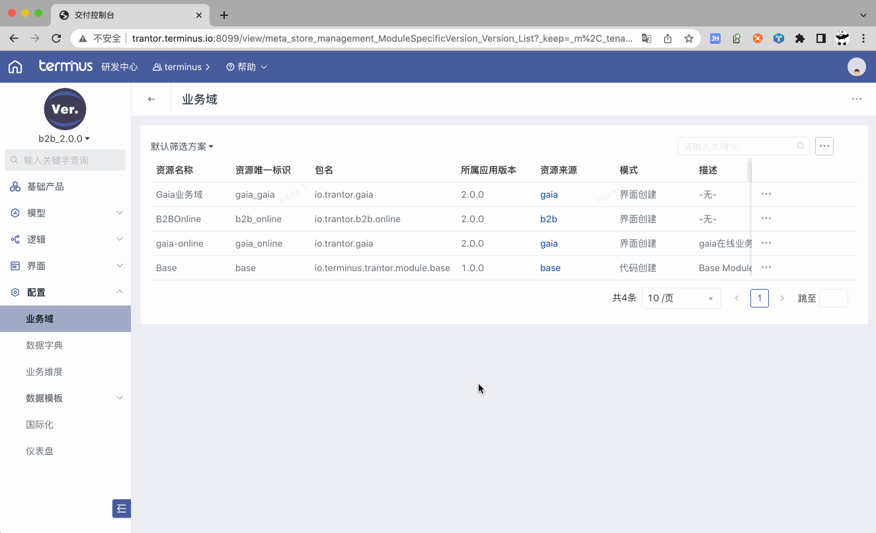Screen dimensions: 876x533
Task: Select page 1 in pagination
Action: pyautogui.click(x=760, y=298)
